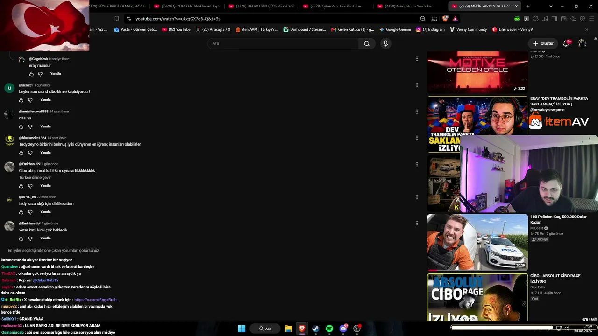Like the comment by @metalieruwu5555
The image size is (598, 336).
point(21,126)
